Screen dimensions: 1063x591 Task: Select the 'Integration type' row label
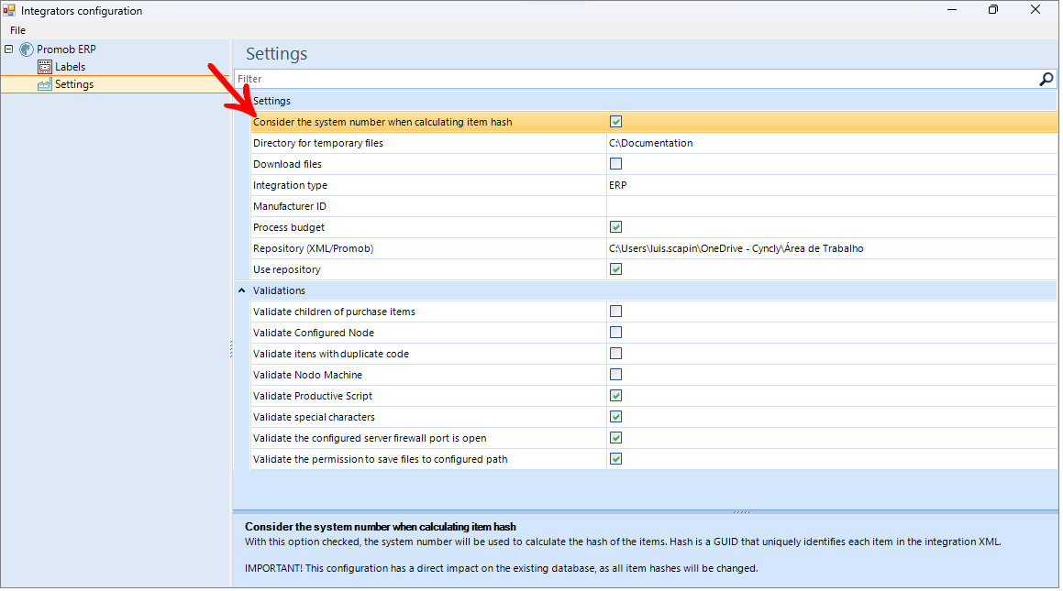[x=290, y=185]
